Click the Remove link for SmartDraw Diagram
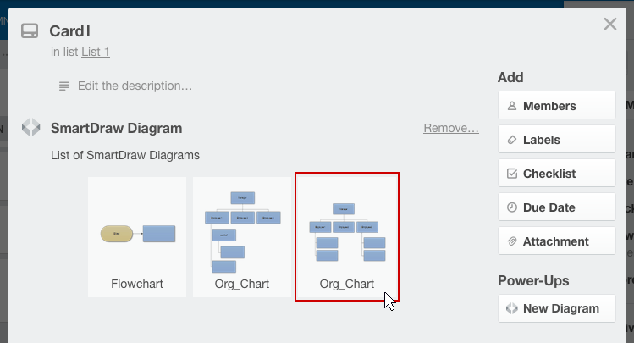The width and height of the screenshot is (634, 343). pos(451,129)
